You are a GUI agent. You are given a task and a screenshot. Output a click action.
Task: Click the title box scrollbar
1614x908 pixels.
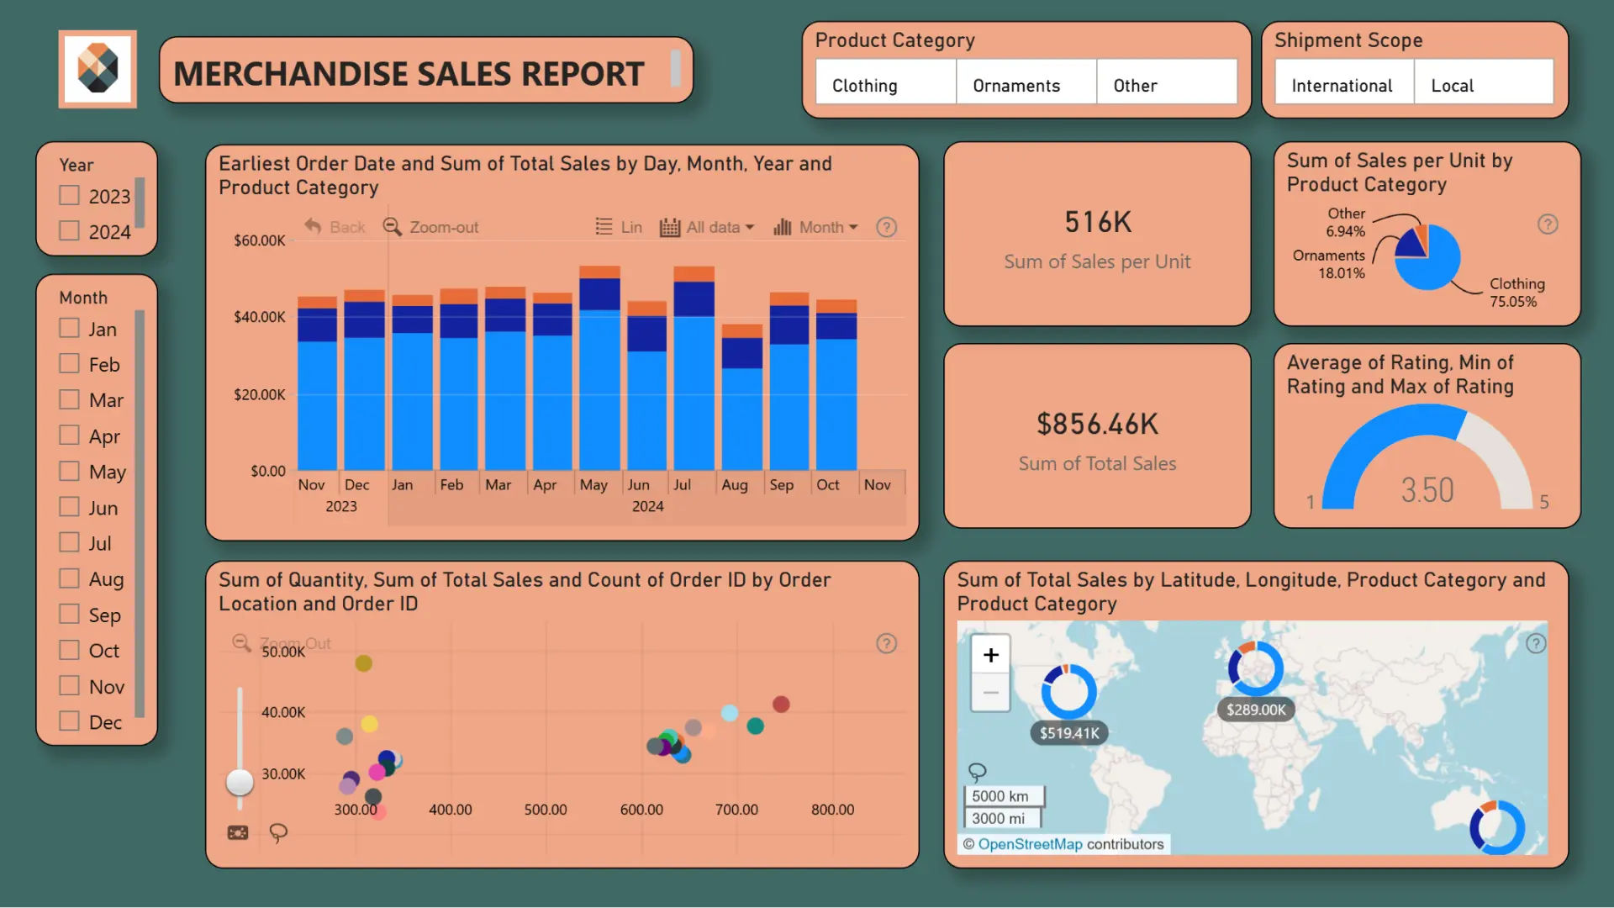tap(675, 68)
